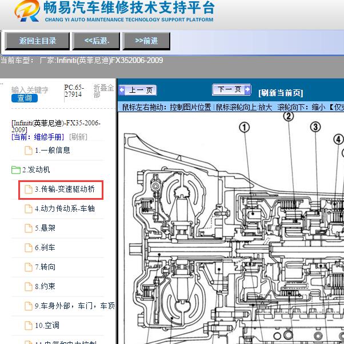Open 4.动力传动系-车轴 tree item

tap(65, 208)
